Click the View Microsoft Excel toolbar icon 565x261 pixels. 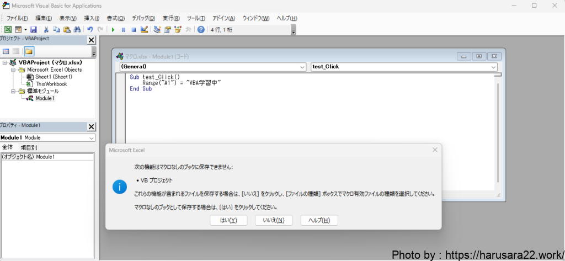[x=7, y=29]
